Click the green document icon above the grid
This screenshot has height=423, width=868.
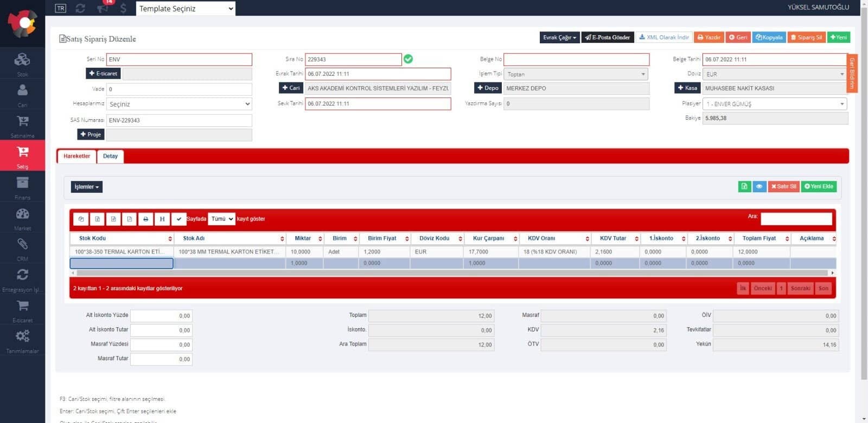pos(744,186)
